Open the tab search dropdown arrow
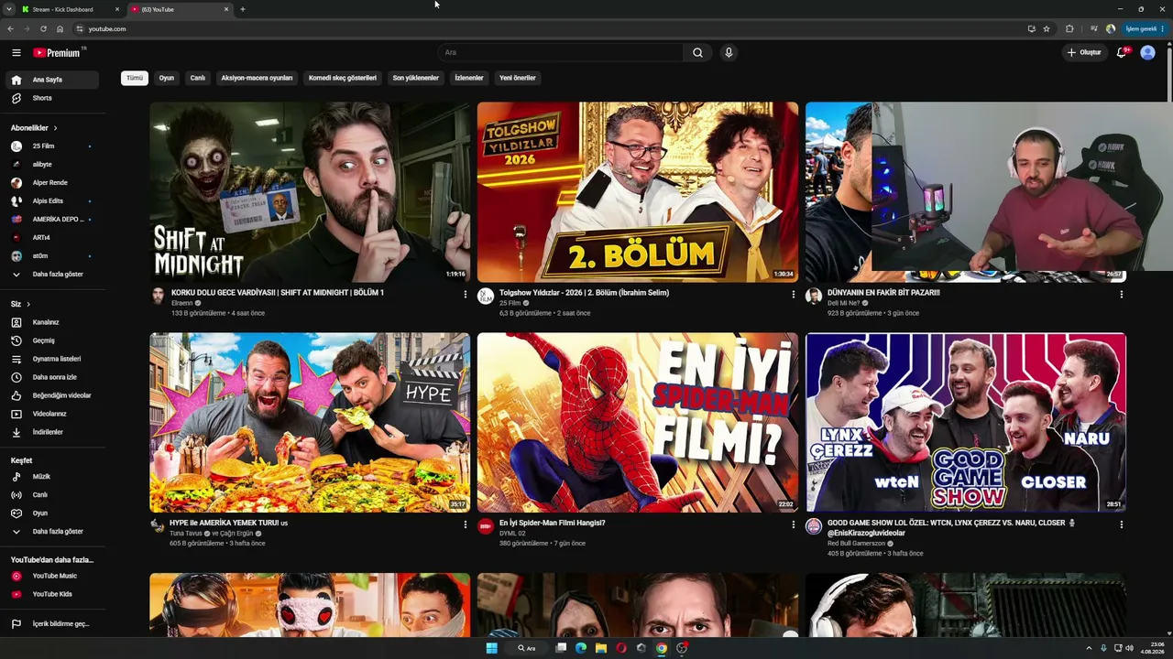Image resolution: width=1173 pixels, height=659 pixels. point(10,9)
